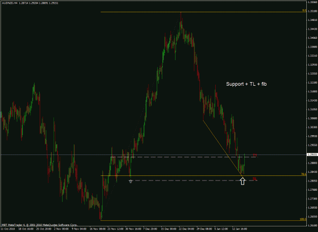Click the 11 Oct 2010 date label

click(7, 229)
